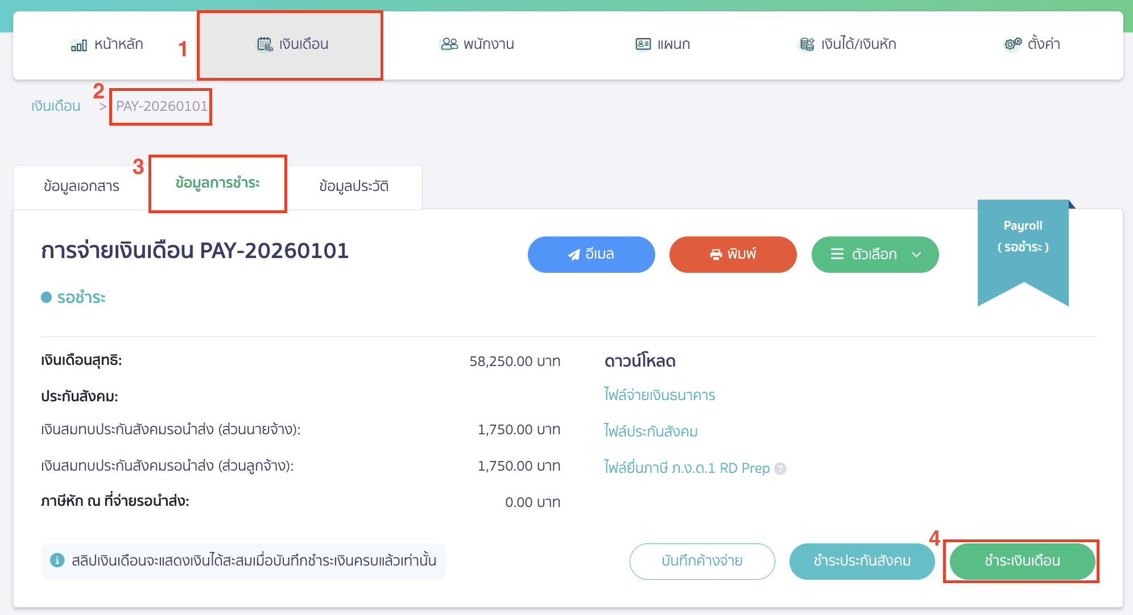Click the info icon in the payslip notice
1133x615 pixels.
click(57, 560)
